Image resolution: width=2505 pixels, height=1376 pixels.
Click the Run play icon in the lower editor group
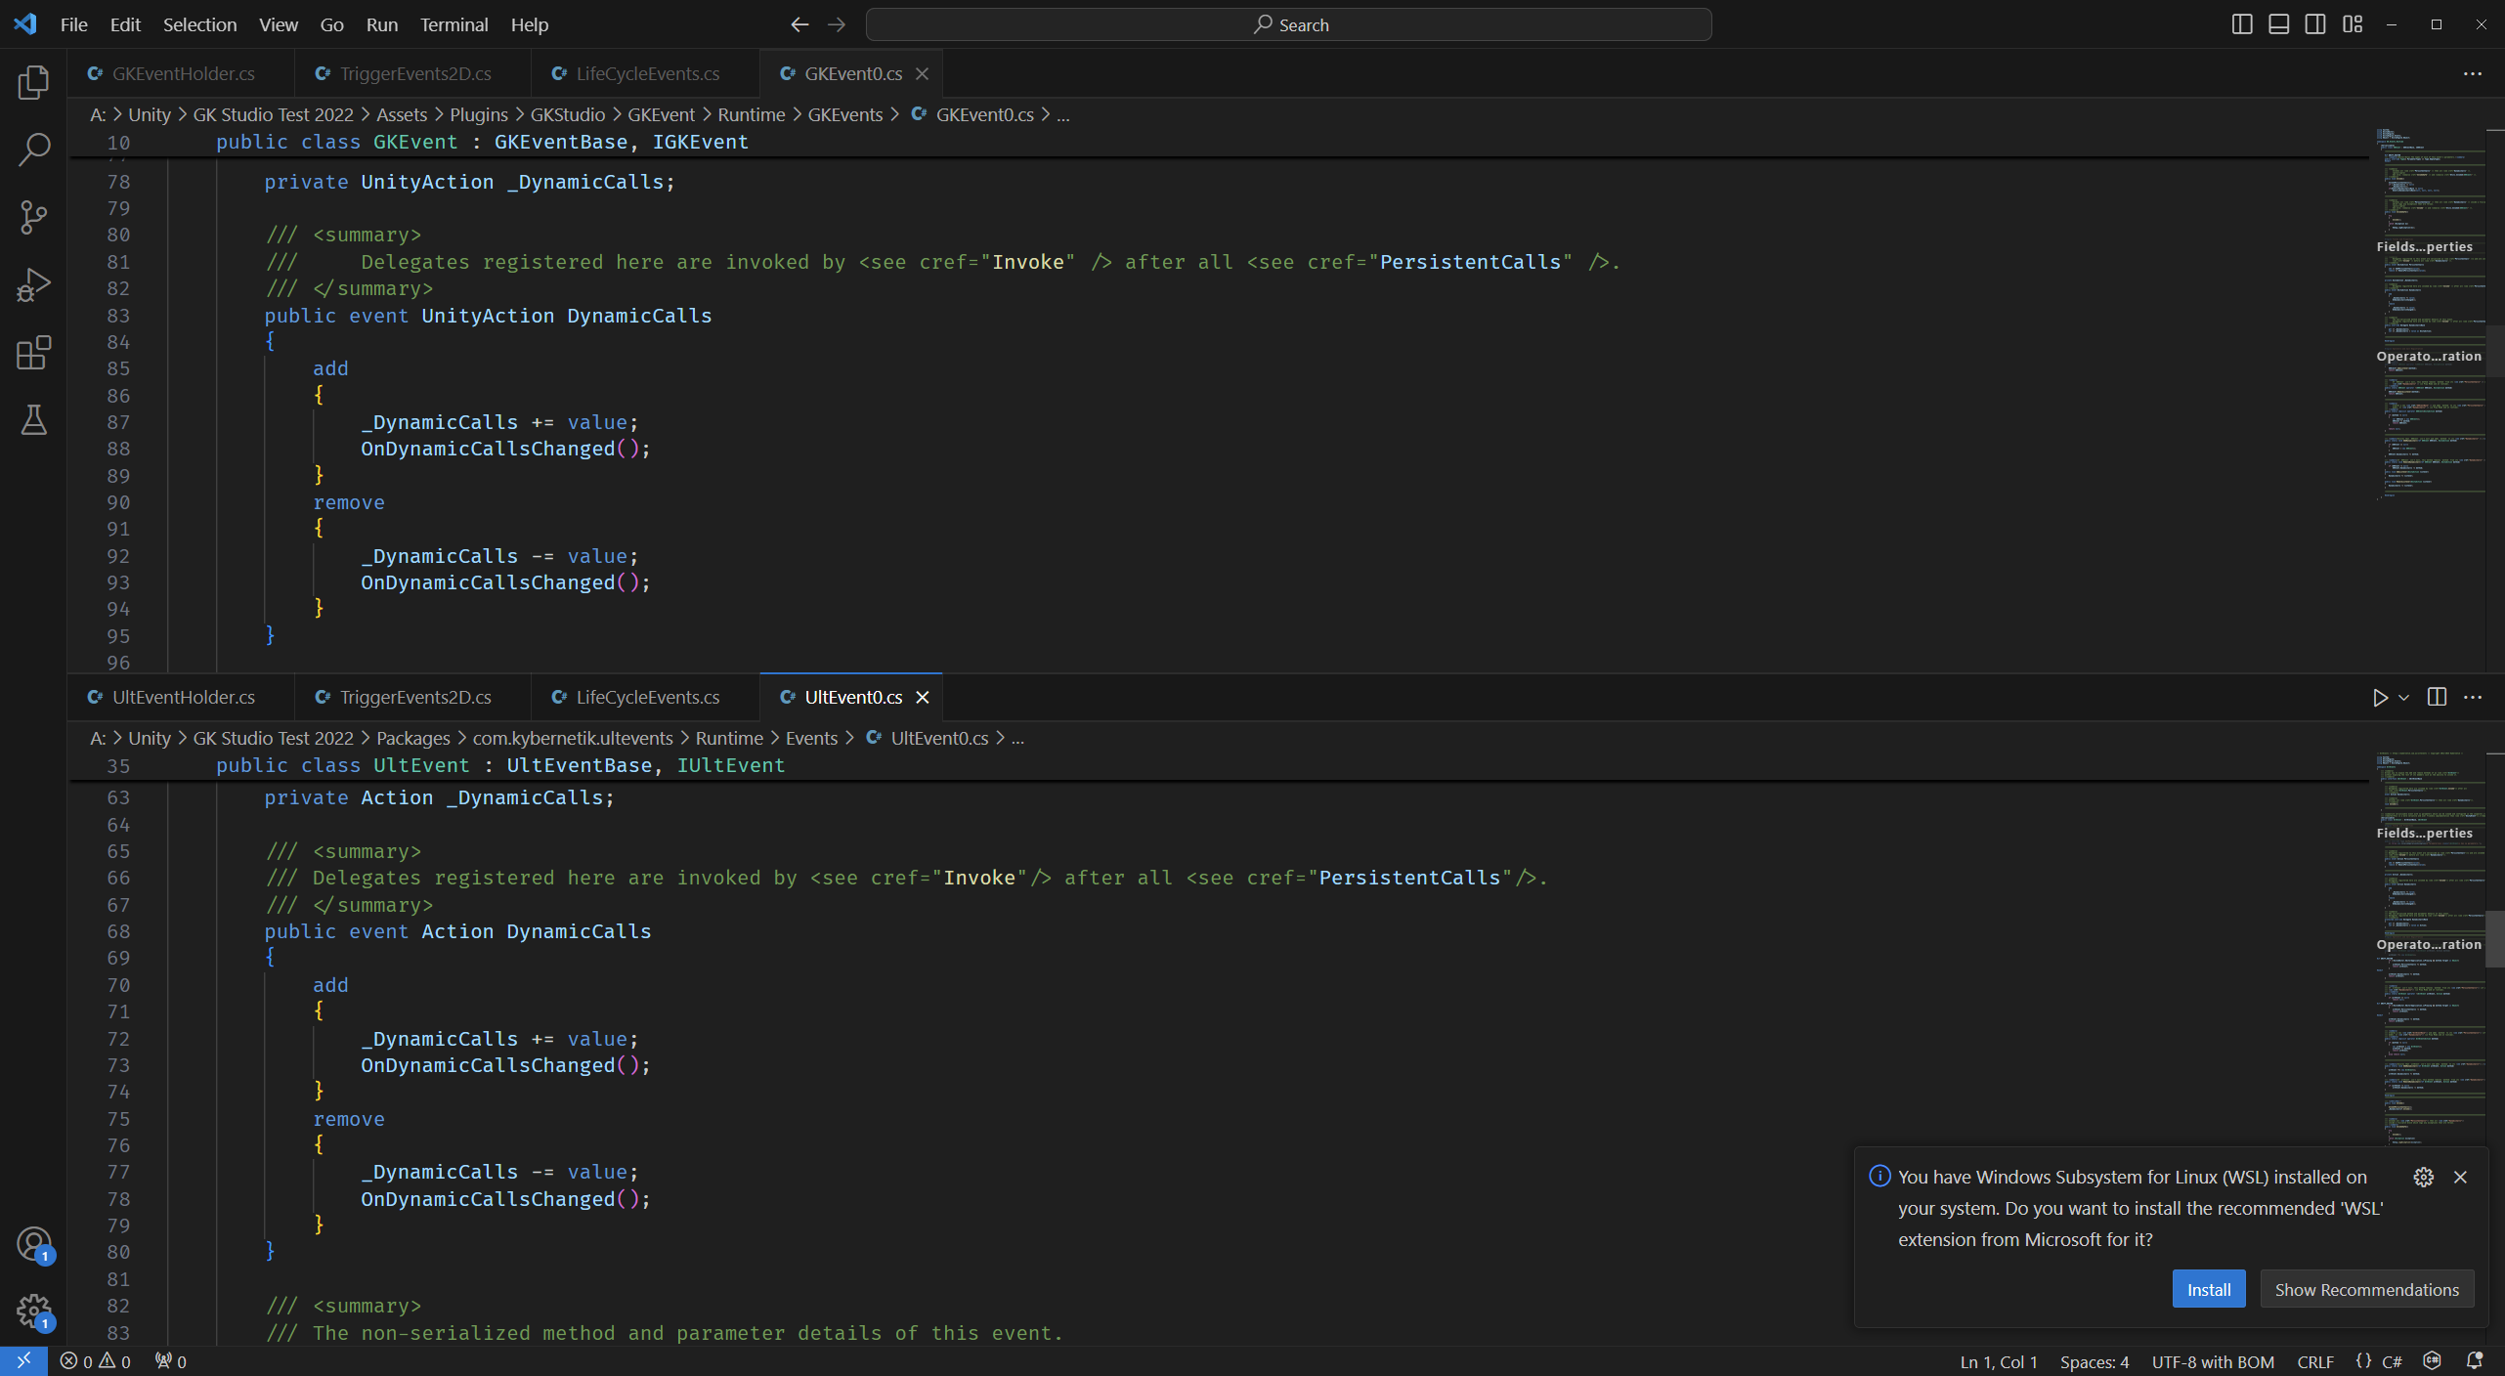click(x=2380, y=697)
